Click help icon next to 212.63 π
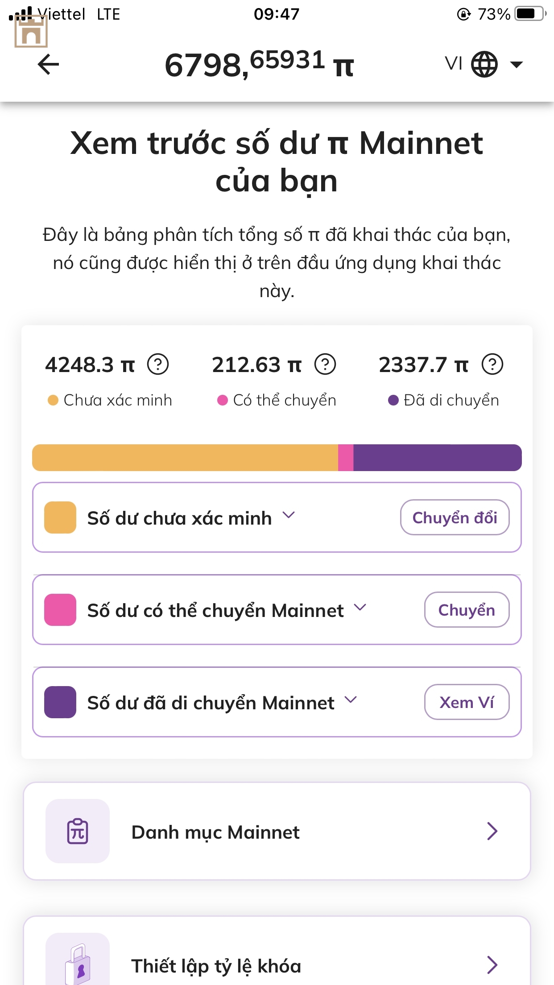This screenshot has height=985, width=554. [x=325, y=364]
